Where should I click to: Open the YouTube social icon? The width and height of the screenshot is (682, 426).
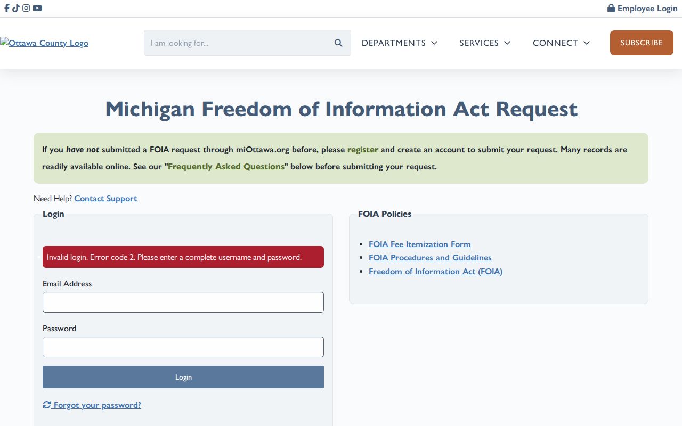tap(37, 8)
